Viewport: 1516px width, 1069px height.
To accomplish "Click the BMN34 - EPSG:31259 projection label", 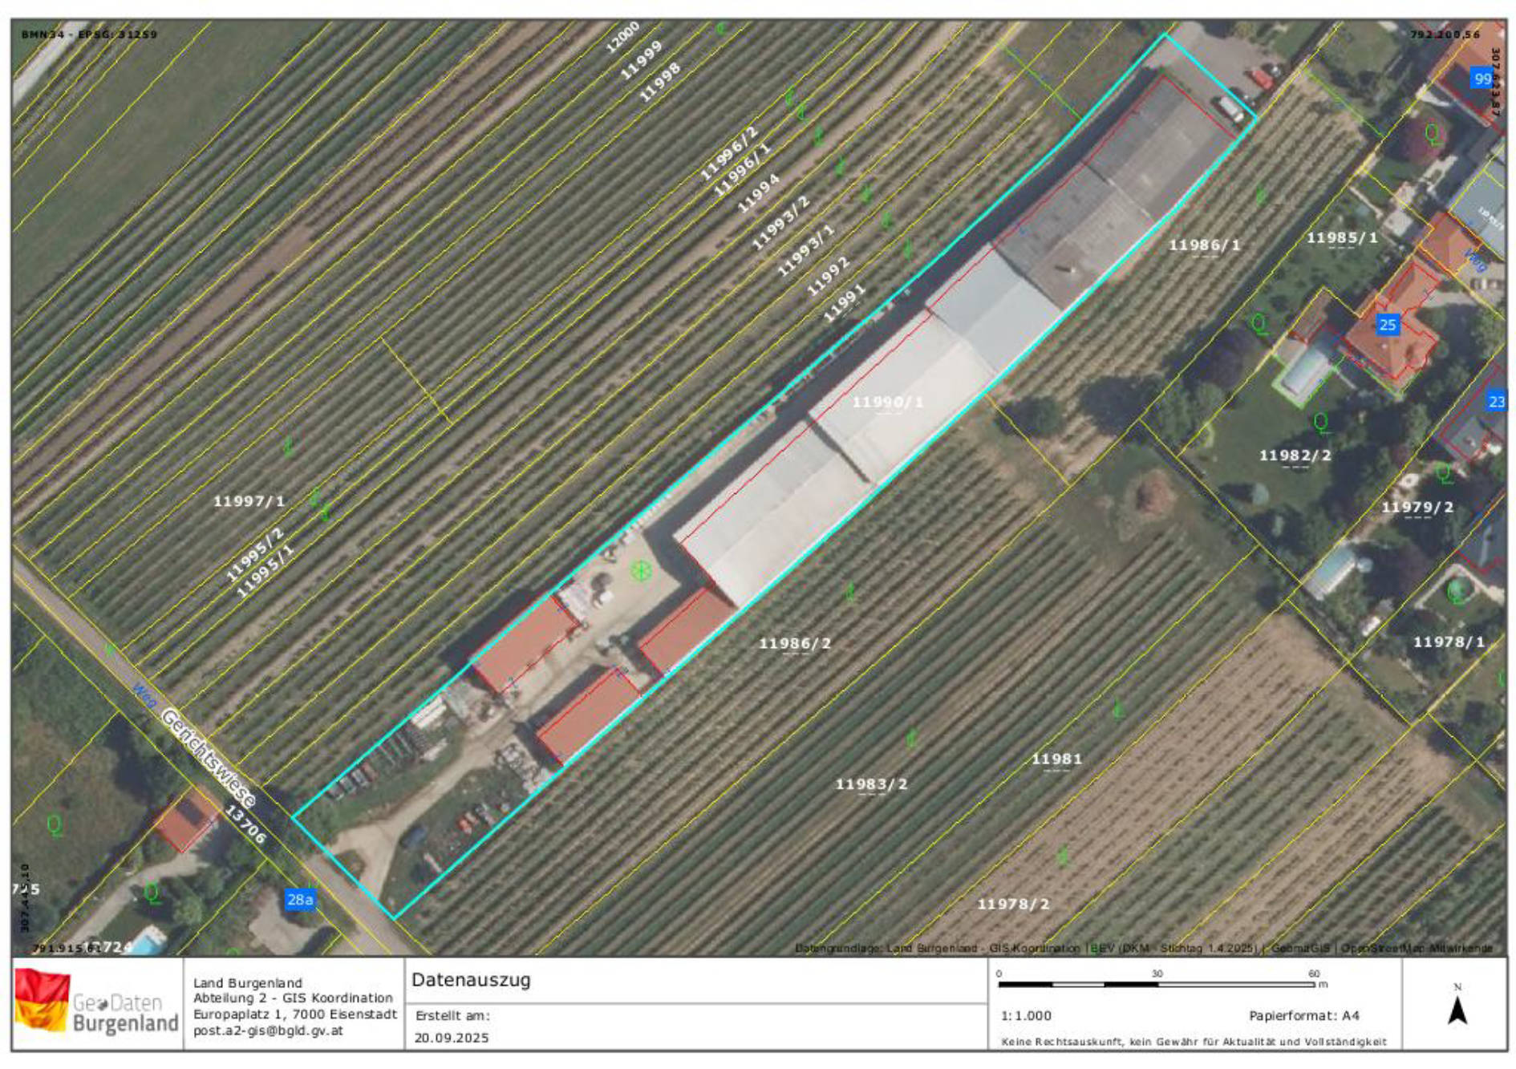I will tap(90, 34).
